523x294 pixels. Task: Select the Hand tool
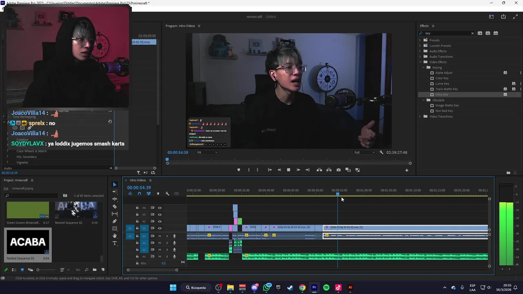click(114, 236)
